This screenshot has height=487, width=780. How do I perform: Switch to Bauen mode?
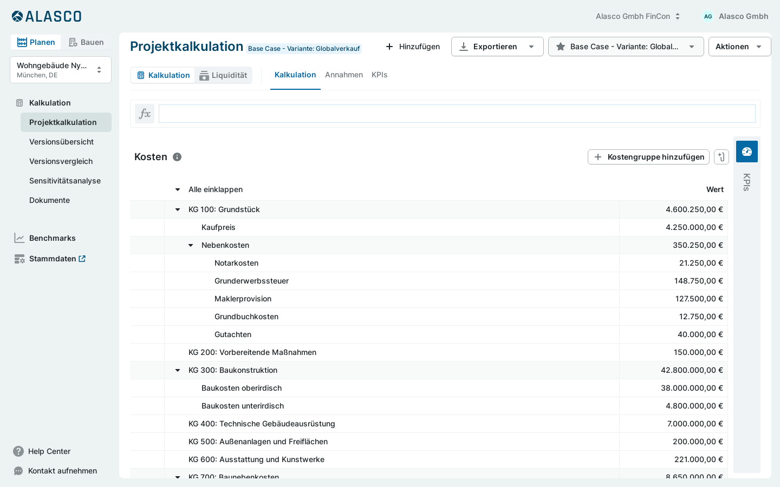tap(86, 42)
